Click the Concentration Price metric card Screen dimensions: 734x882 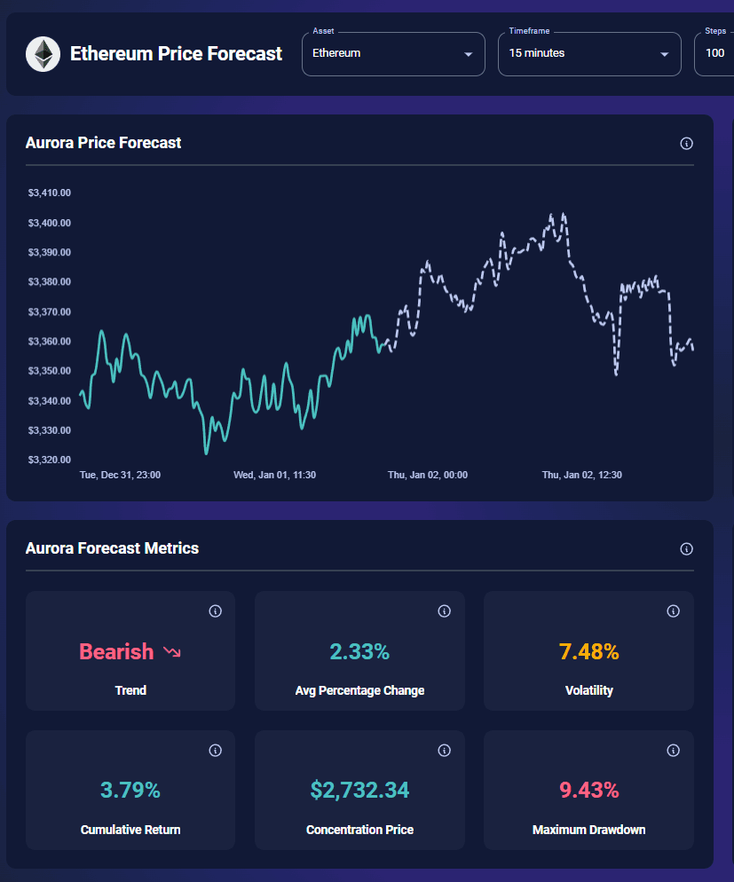(359, 790)
